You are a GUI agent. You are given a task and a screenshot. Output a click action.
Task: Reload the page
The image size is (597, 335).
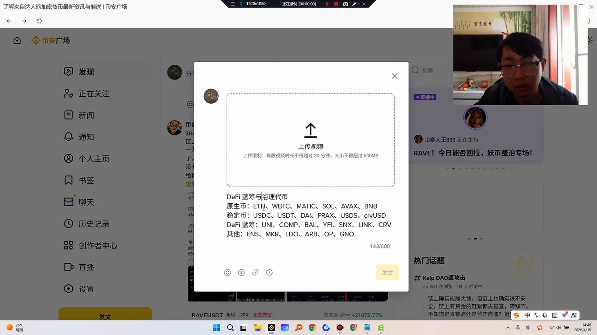click(39, 21)
